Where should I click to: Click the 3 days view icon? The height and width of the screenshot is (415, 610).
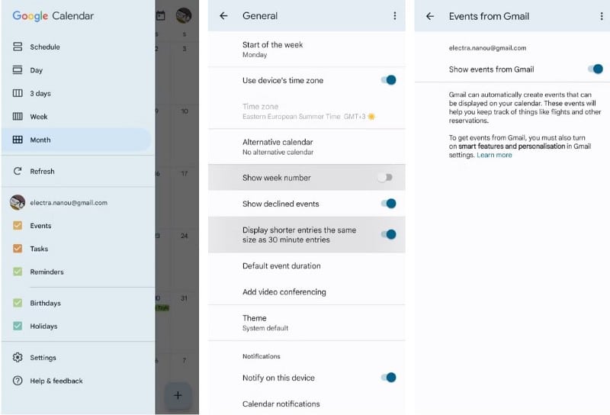click(x=18, y=93)
